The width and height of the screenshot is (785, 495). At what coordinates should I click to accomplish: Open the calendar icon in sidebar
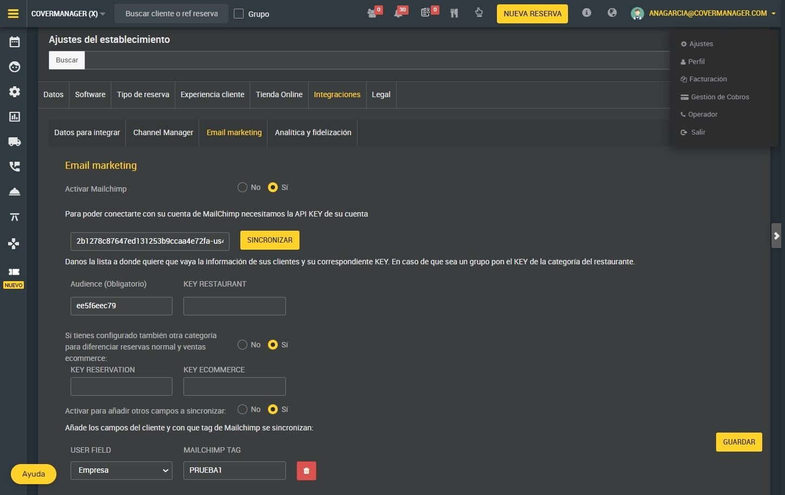[x=15, y=42]
